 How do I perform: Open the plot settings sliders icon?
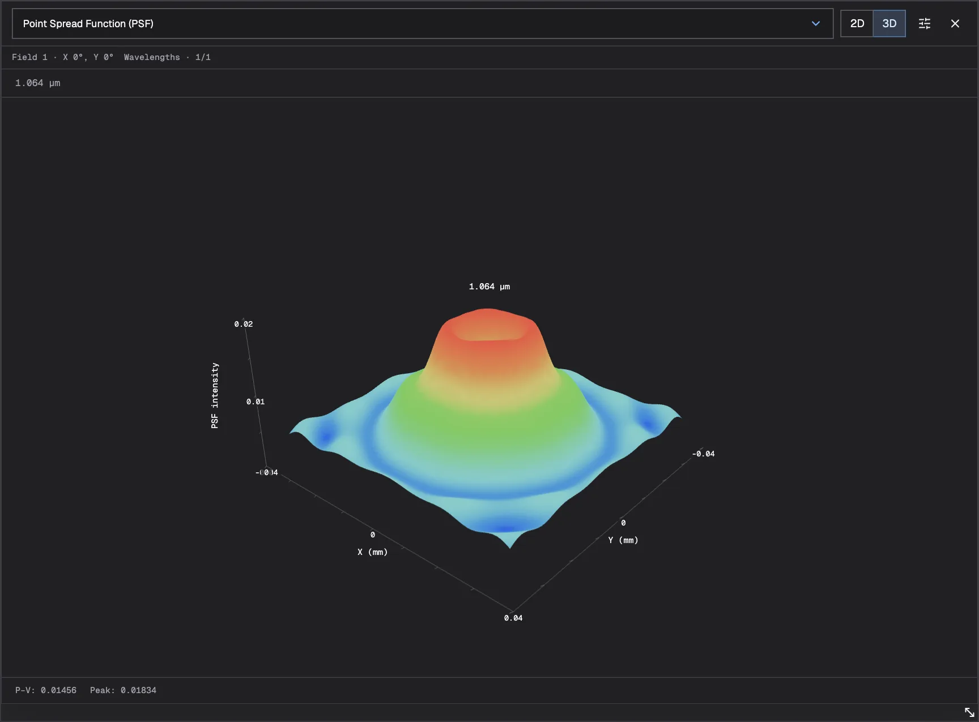point(925,23)
